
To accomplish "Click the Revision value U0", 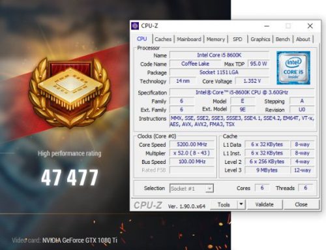I will point(302,110).
